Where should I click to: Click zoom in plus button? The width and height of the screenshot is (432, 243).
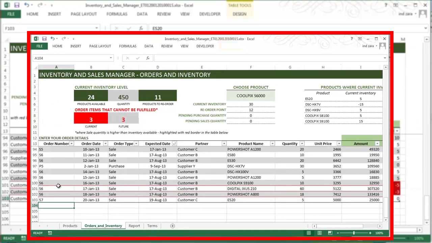point(370,233)
